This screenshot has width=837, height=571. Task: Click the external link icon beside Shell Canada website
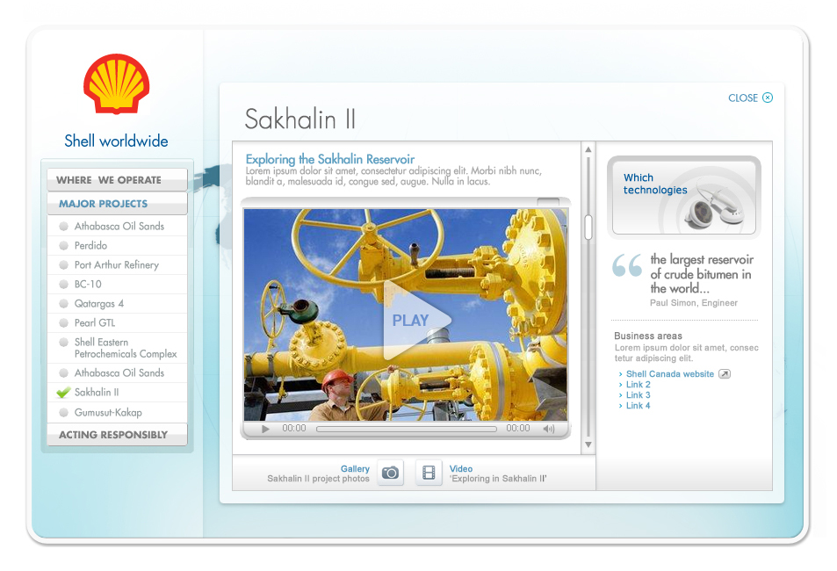pos(725,374)
